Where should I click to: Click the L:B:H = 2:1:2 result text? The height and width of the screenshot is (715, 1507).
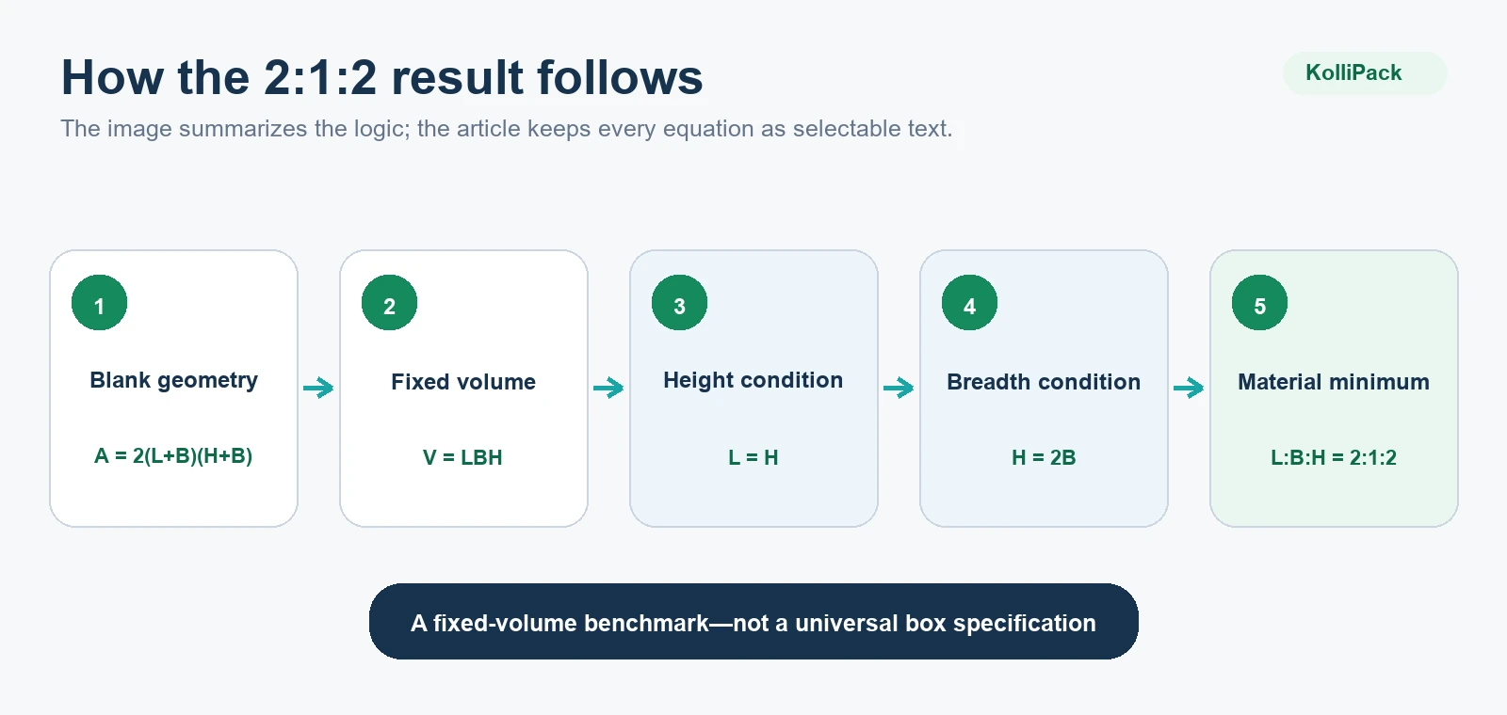coord(1334,457)
